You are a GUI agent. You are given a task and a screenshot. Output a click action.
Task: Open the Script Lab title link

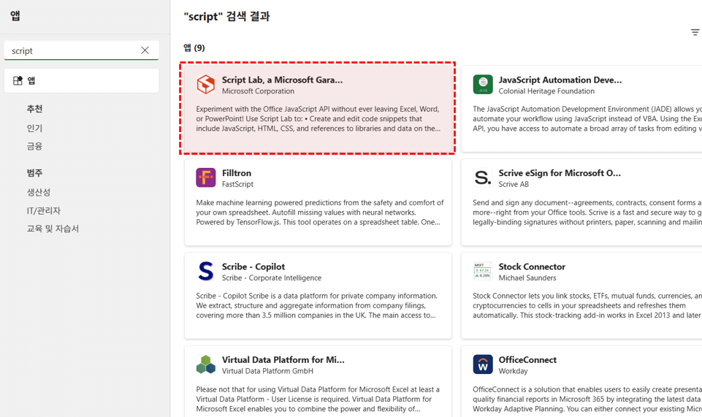click(282, 80)
